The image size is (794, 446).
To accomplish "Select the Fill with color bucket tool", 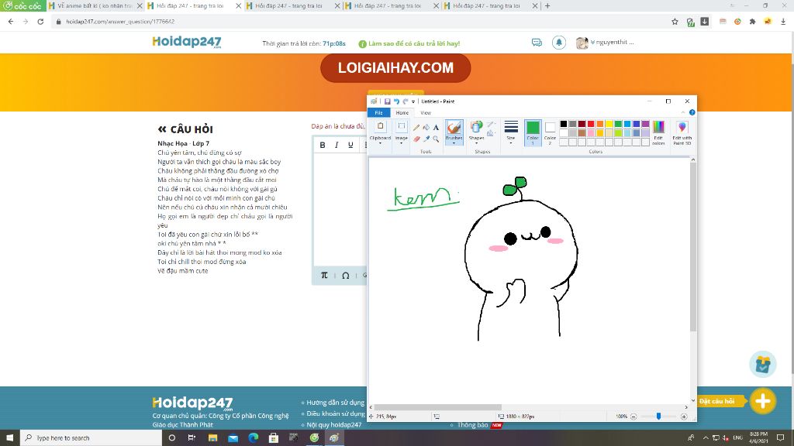I will click(x=426, y=127).
